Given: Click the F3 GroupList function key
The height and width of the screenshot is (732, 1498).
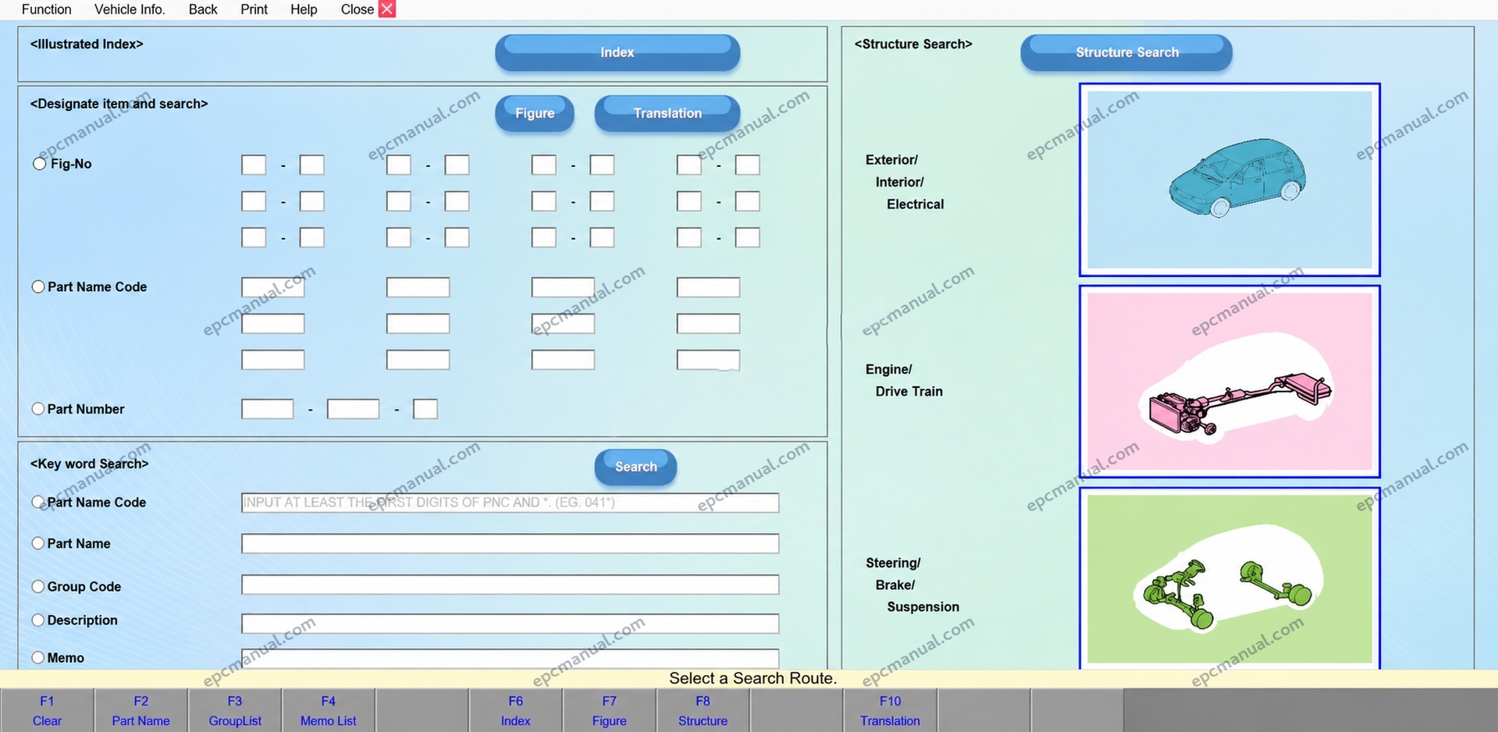Looking at the screenshot, I should click(235, 710).
